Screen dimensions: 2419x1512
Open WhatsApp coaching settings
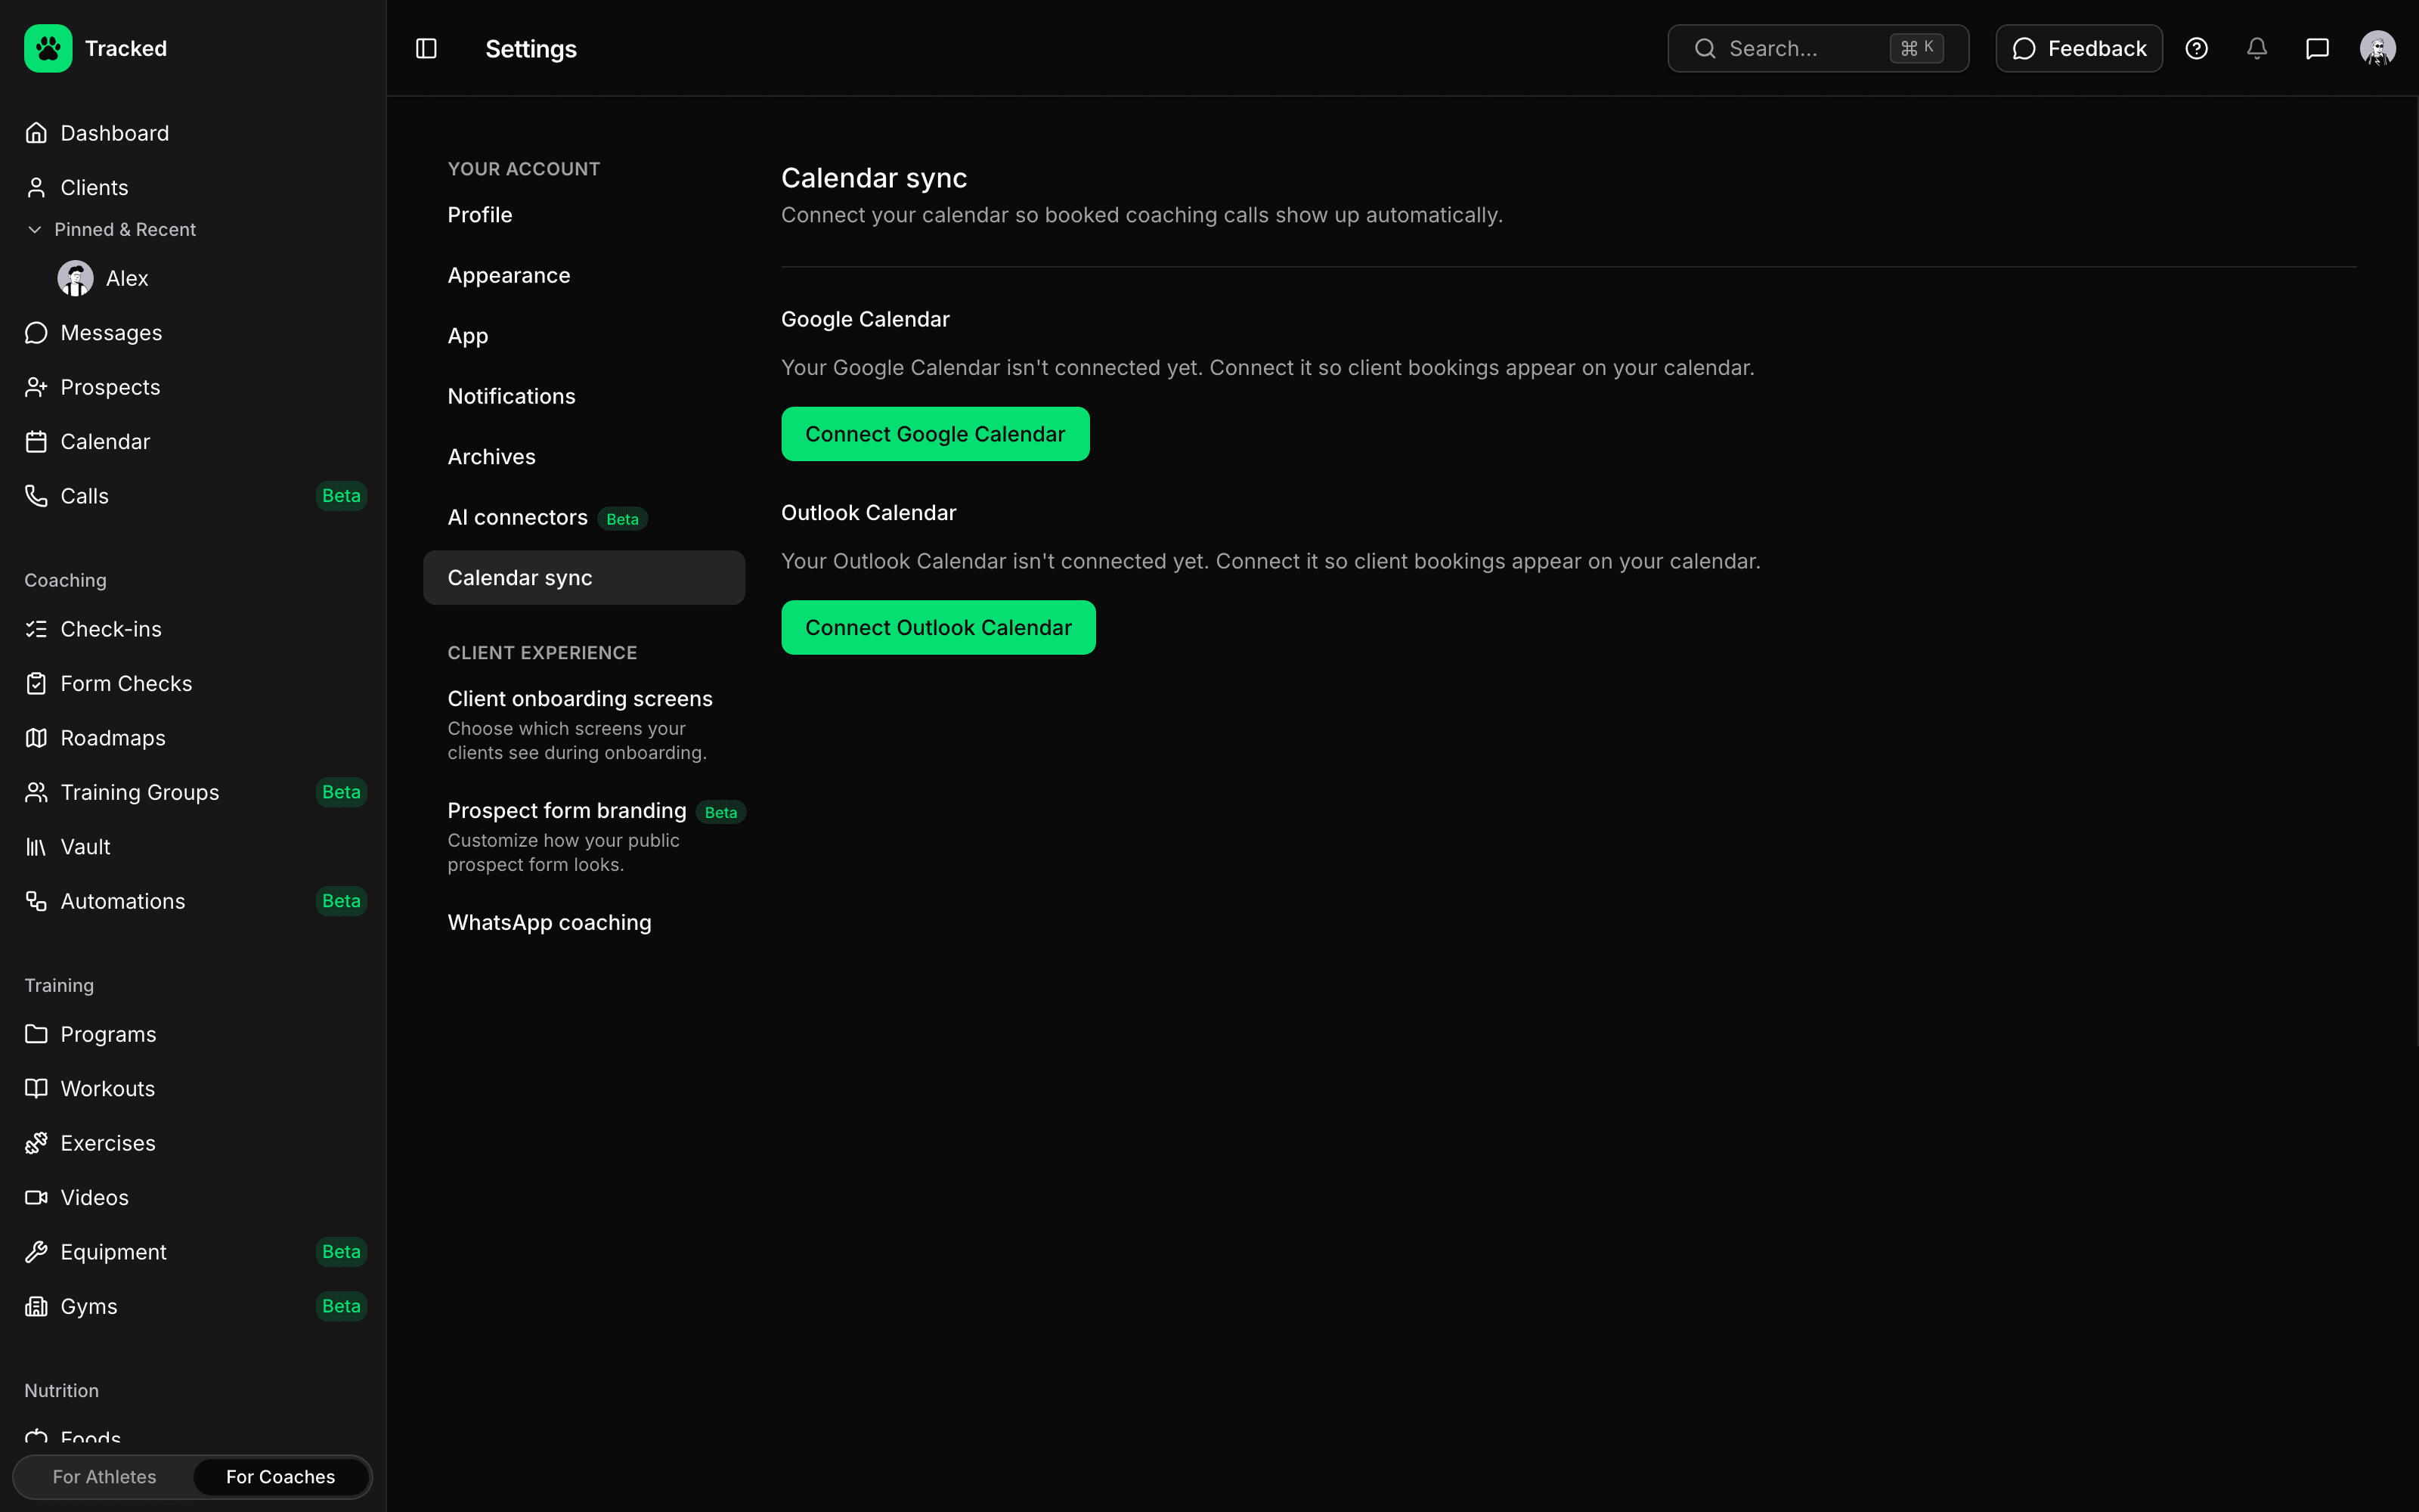pyautogui.click(x=584, y=922)
